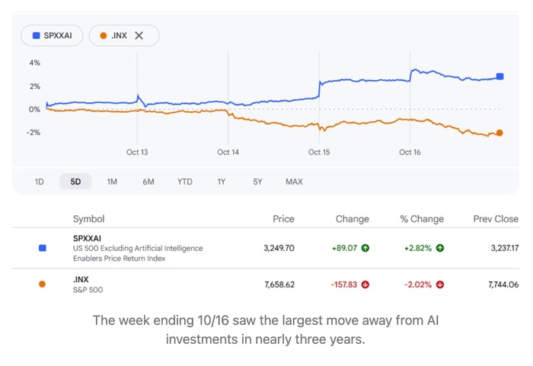The width and height of the screenshot is (533, 366).
Task: Click US 500 Excluding Artificial Intelligence description
Action: tap(138, 253)
